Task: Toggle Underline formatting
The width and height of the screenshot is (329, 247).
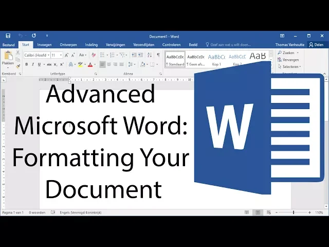Action: coord(39,64)
